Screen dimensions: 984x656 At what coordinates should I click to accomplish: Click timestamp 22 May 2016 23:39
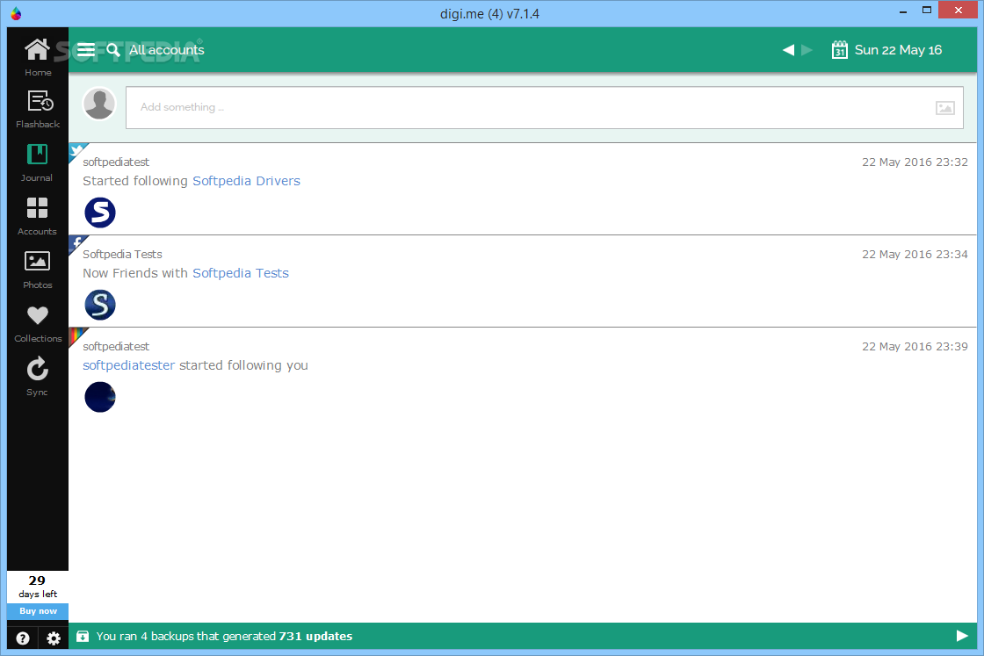pyautogui.click(x=915, y=346)
